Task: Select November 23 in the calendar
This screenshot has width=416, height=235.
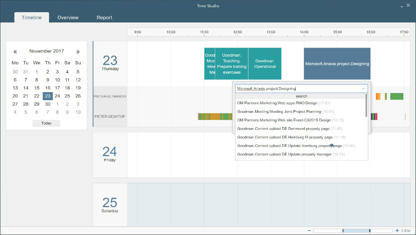Action: tap(48, 96)
